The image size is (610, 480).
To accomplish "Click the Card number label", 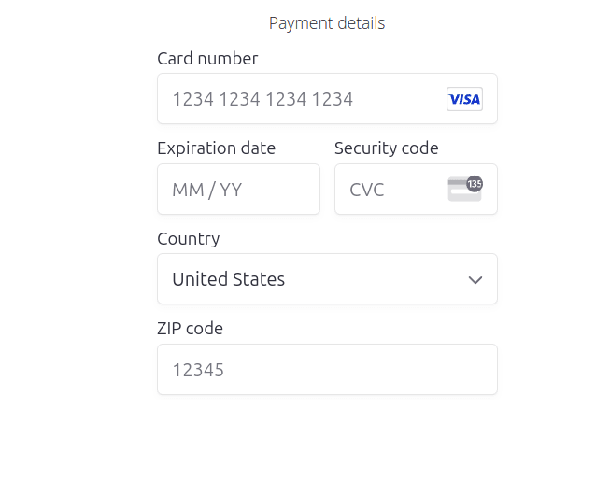I will 207,58.
